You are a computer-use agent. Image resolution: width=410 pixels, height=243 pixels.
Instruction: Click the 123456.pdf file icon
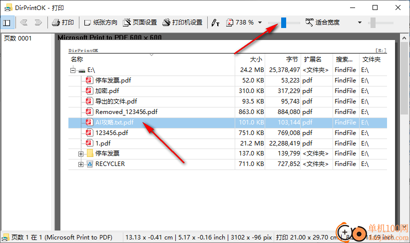point(89,132)
